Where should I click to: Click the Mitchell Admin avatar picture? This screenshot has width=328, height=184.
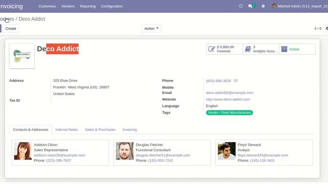tap(274, 6)
